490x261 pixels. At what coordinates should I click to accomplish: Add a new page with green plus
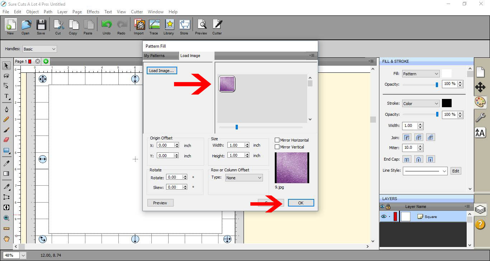coord(46,61)
